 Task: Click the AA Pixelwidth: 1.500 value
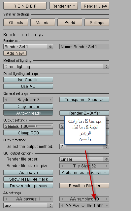pos(84,205)
